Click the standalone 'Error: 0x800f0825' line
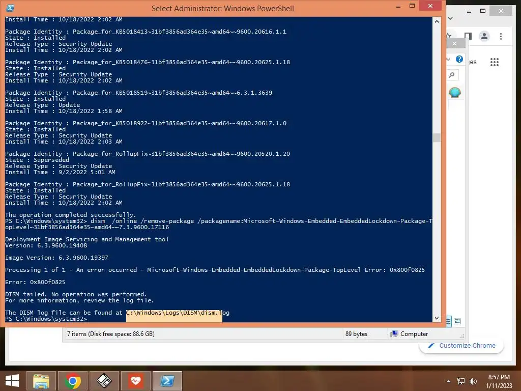The image size is (521, 391). click(35, 282)
